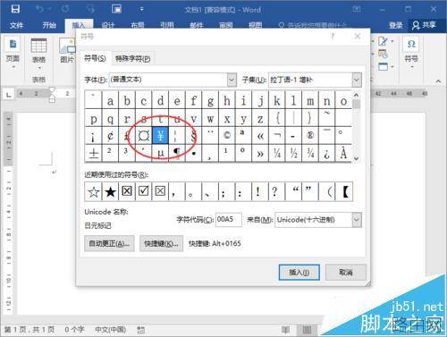The image size is (447, 337).
Task: Open the 文件 (File) menu
Action: point(16,25)
